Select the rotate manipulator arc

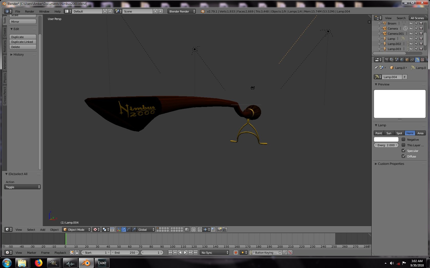click(129, 229)
